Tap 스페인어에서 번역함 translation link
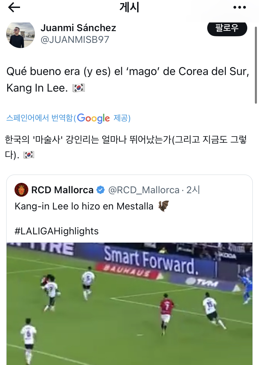 [x=39, y=118]
